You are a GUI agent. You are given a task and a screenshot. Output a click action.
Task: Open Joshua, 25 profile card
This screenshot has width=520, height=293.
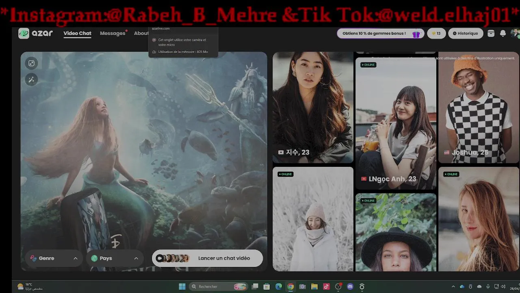[479, 107]
